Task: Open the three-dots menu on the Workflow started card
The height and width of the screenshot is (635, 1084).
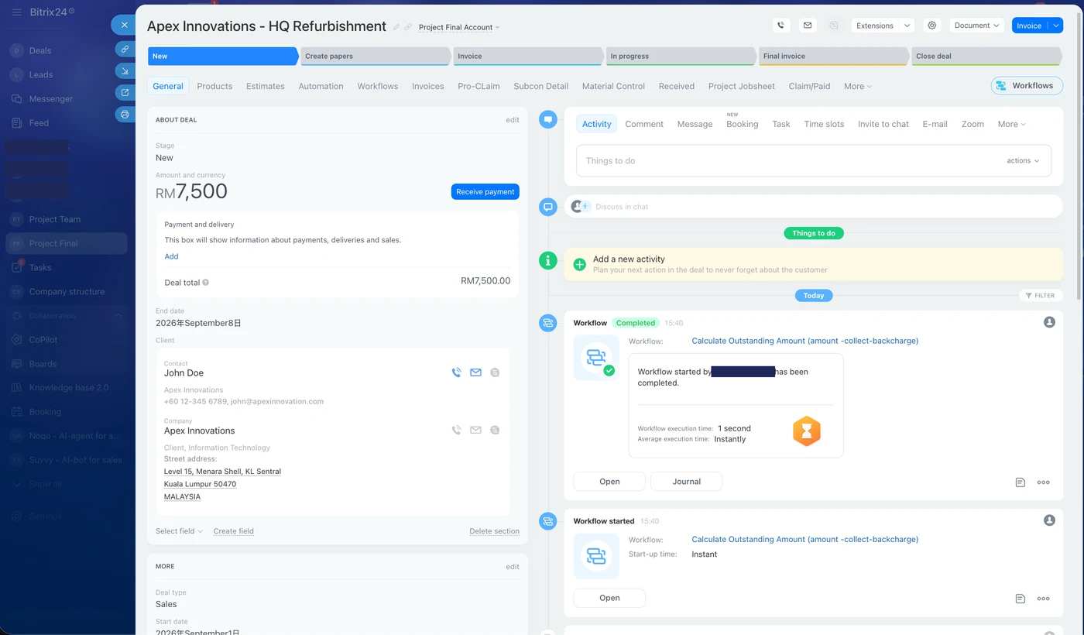Action: 1043,599
